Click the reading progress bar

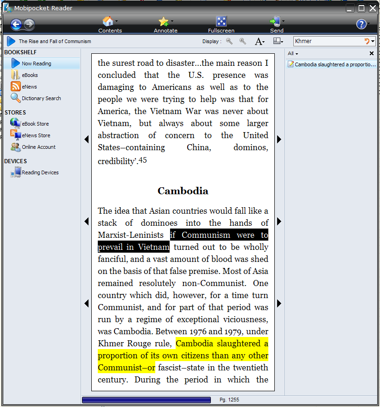point(146,400)
